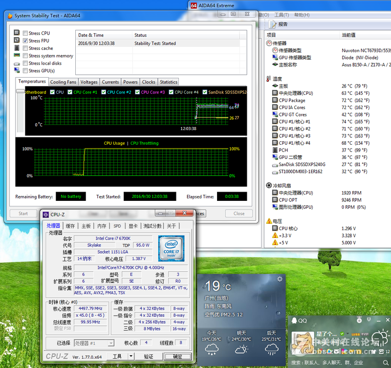Click the QQ penguin icon
This screenshot has height=368, width=391.
click(294, 321)
